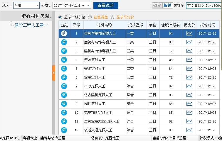Click 安装定额人工 name in row 4

click(95, 60)
